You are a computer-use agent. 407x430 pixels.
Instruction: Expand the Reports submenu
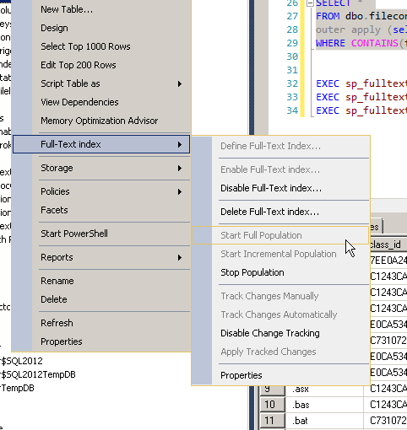101,257
